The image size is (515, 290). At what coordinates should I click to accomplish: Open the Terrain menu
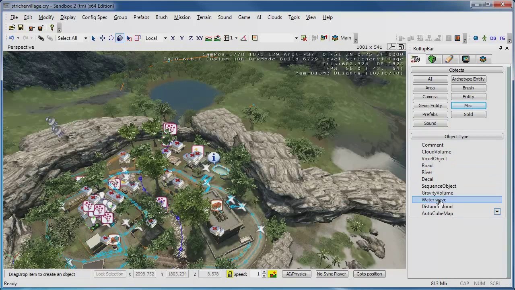coord(204,17)
